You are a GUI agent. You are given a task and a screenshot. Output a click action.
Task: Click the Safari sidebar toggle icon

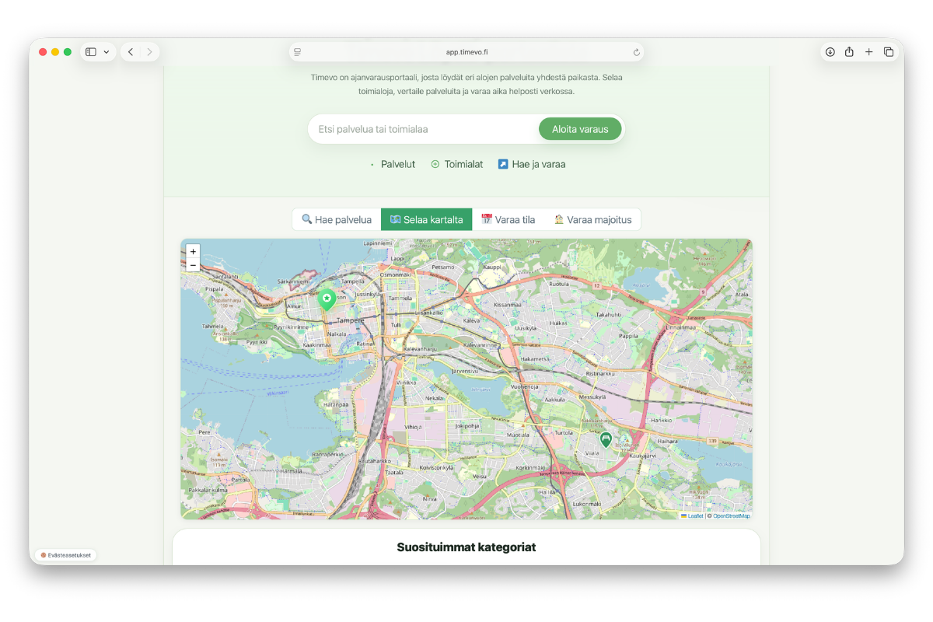coord(91,52)
